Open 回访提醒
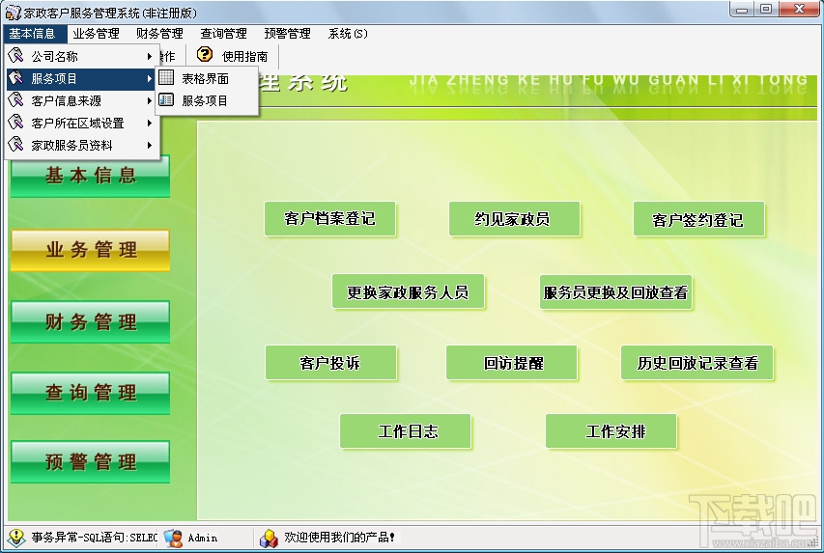 click(512, 362)
